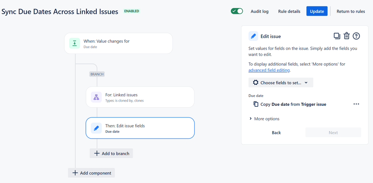
Task: Delete the component with trash icon
Action: click(346, 36)
